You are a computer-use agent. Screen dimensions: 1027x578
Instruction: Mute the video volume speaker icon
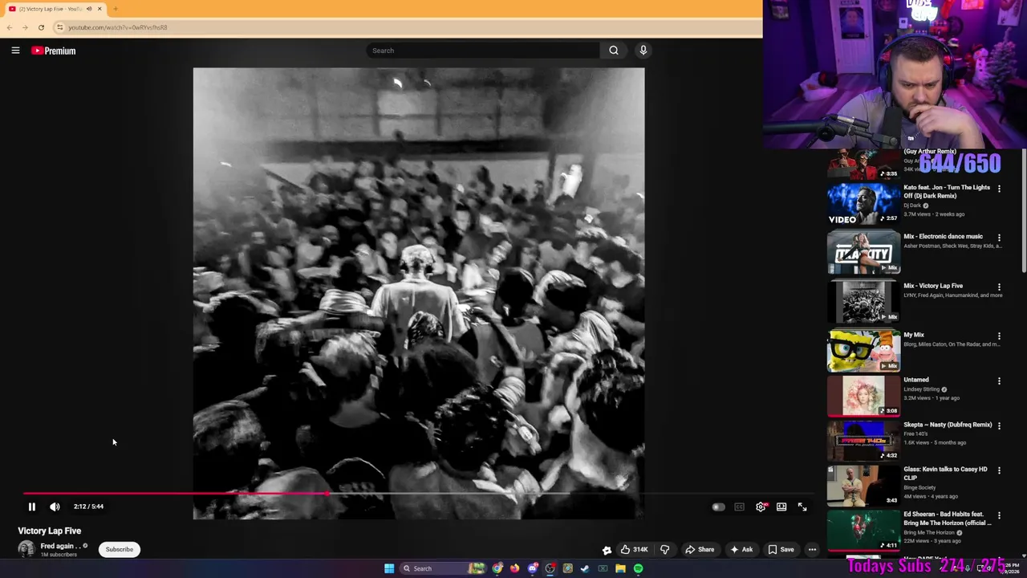tap(55, 507)
